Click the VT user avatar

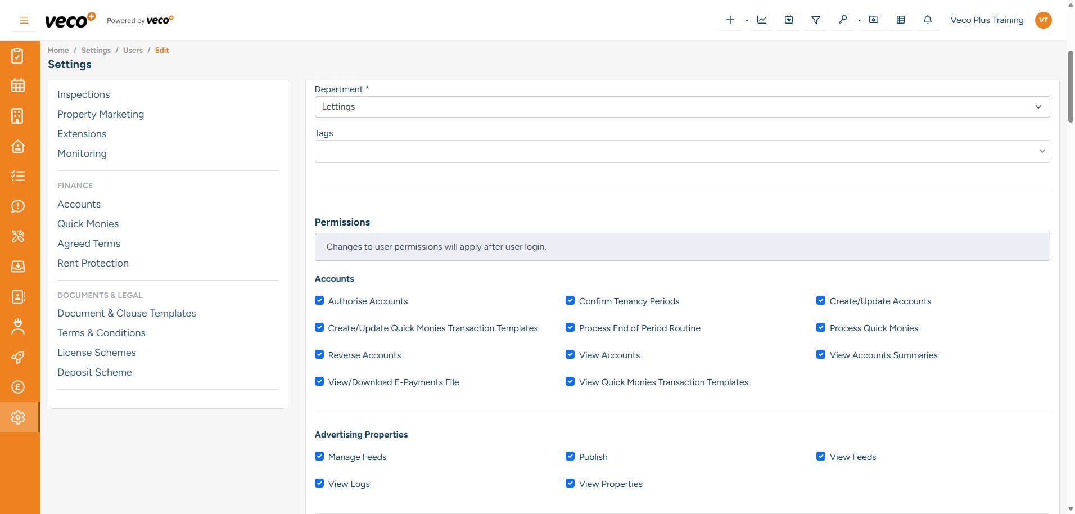(1044, 20)
